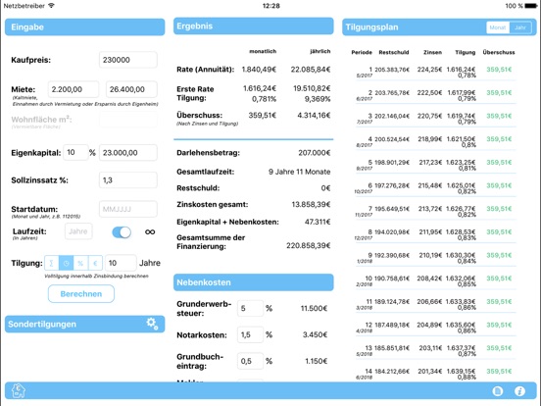This screenshot has width=541, height=406.
Task: Focus the Wohnfläche m² input field
Action: (x=128, y=120)
